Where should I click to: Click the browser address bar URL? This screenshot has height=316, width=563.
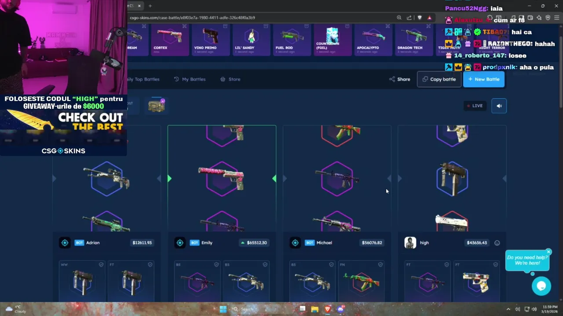pos(192,18)
